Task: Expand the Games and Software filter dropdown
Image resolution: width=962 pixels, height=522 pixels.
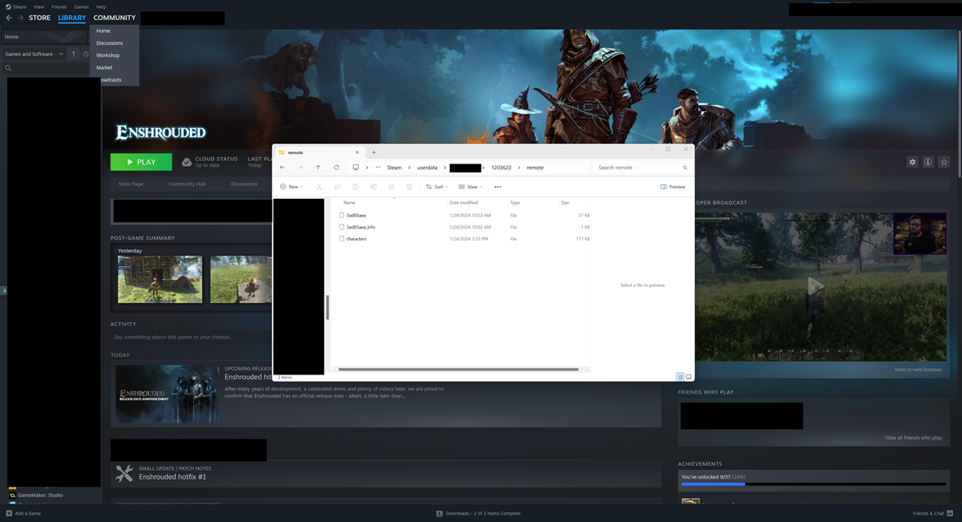Action: 61,55
